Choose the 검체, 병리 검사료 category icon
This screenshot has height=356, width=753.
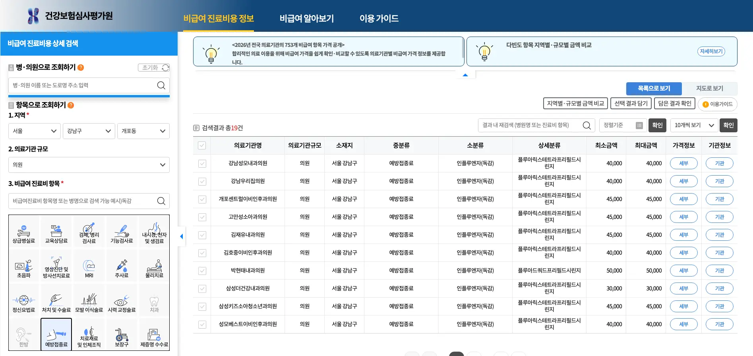coord(89,231)
